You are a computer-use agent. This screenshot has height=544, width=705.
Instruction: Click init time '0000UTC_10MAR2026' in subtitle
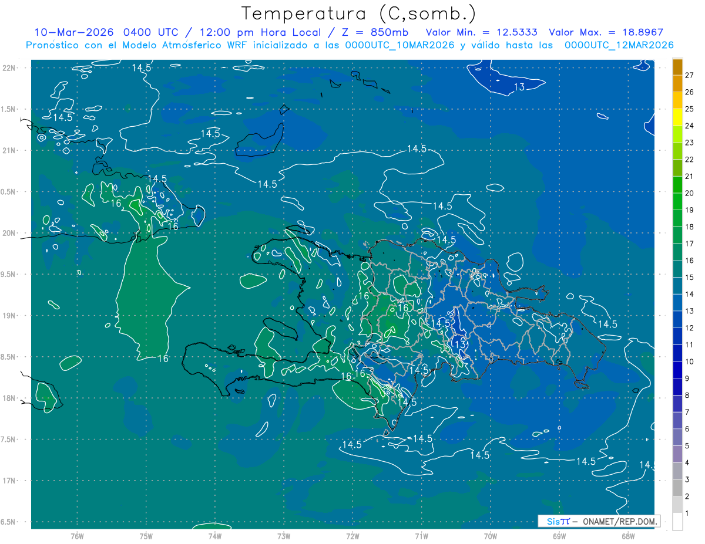click(401, 45)
